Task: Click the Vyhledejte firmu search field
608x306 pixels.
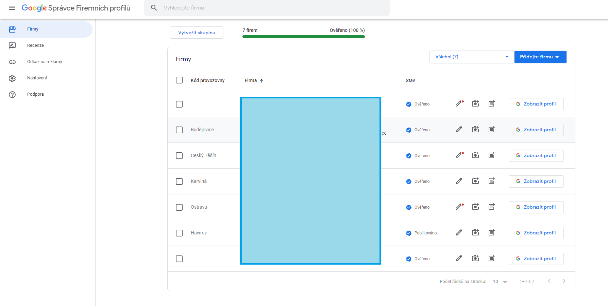Action: pyautogui.click(x=267, y=8)
